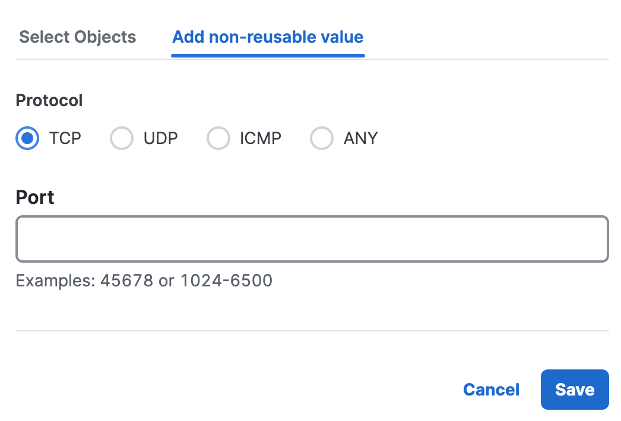621x421 pixels.
Task: Click the Protocol section heading
Action: click(x=49, y=100)
